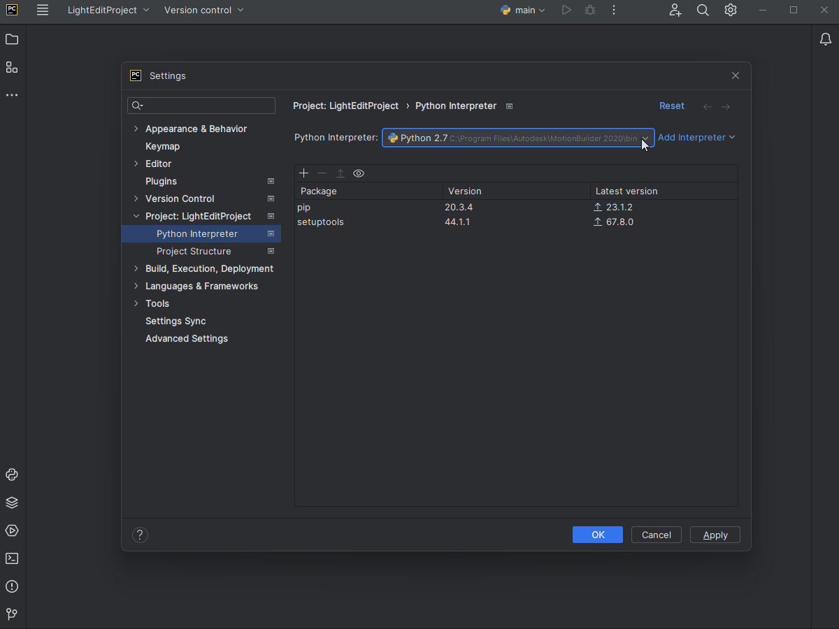Open IDE settings gear icon
839x629 pixels.
[x=731, y=10]
